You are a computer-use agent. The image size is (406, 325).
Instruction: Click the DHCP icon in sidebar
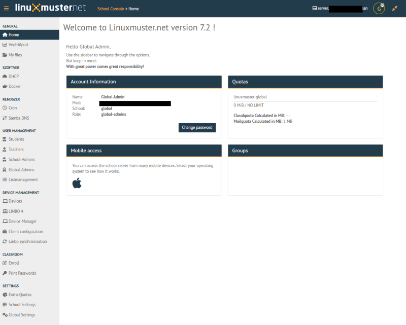(x=5, y=77)
